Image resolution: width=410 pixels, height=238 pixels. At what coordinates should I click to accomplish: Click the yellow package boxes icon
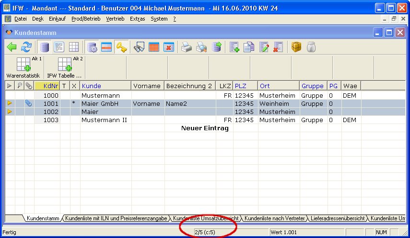click(297, 47)
